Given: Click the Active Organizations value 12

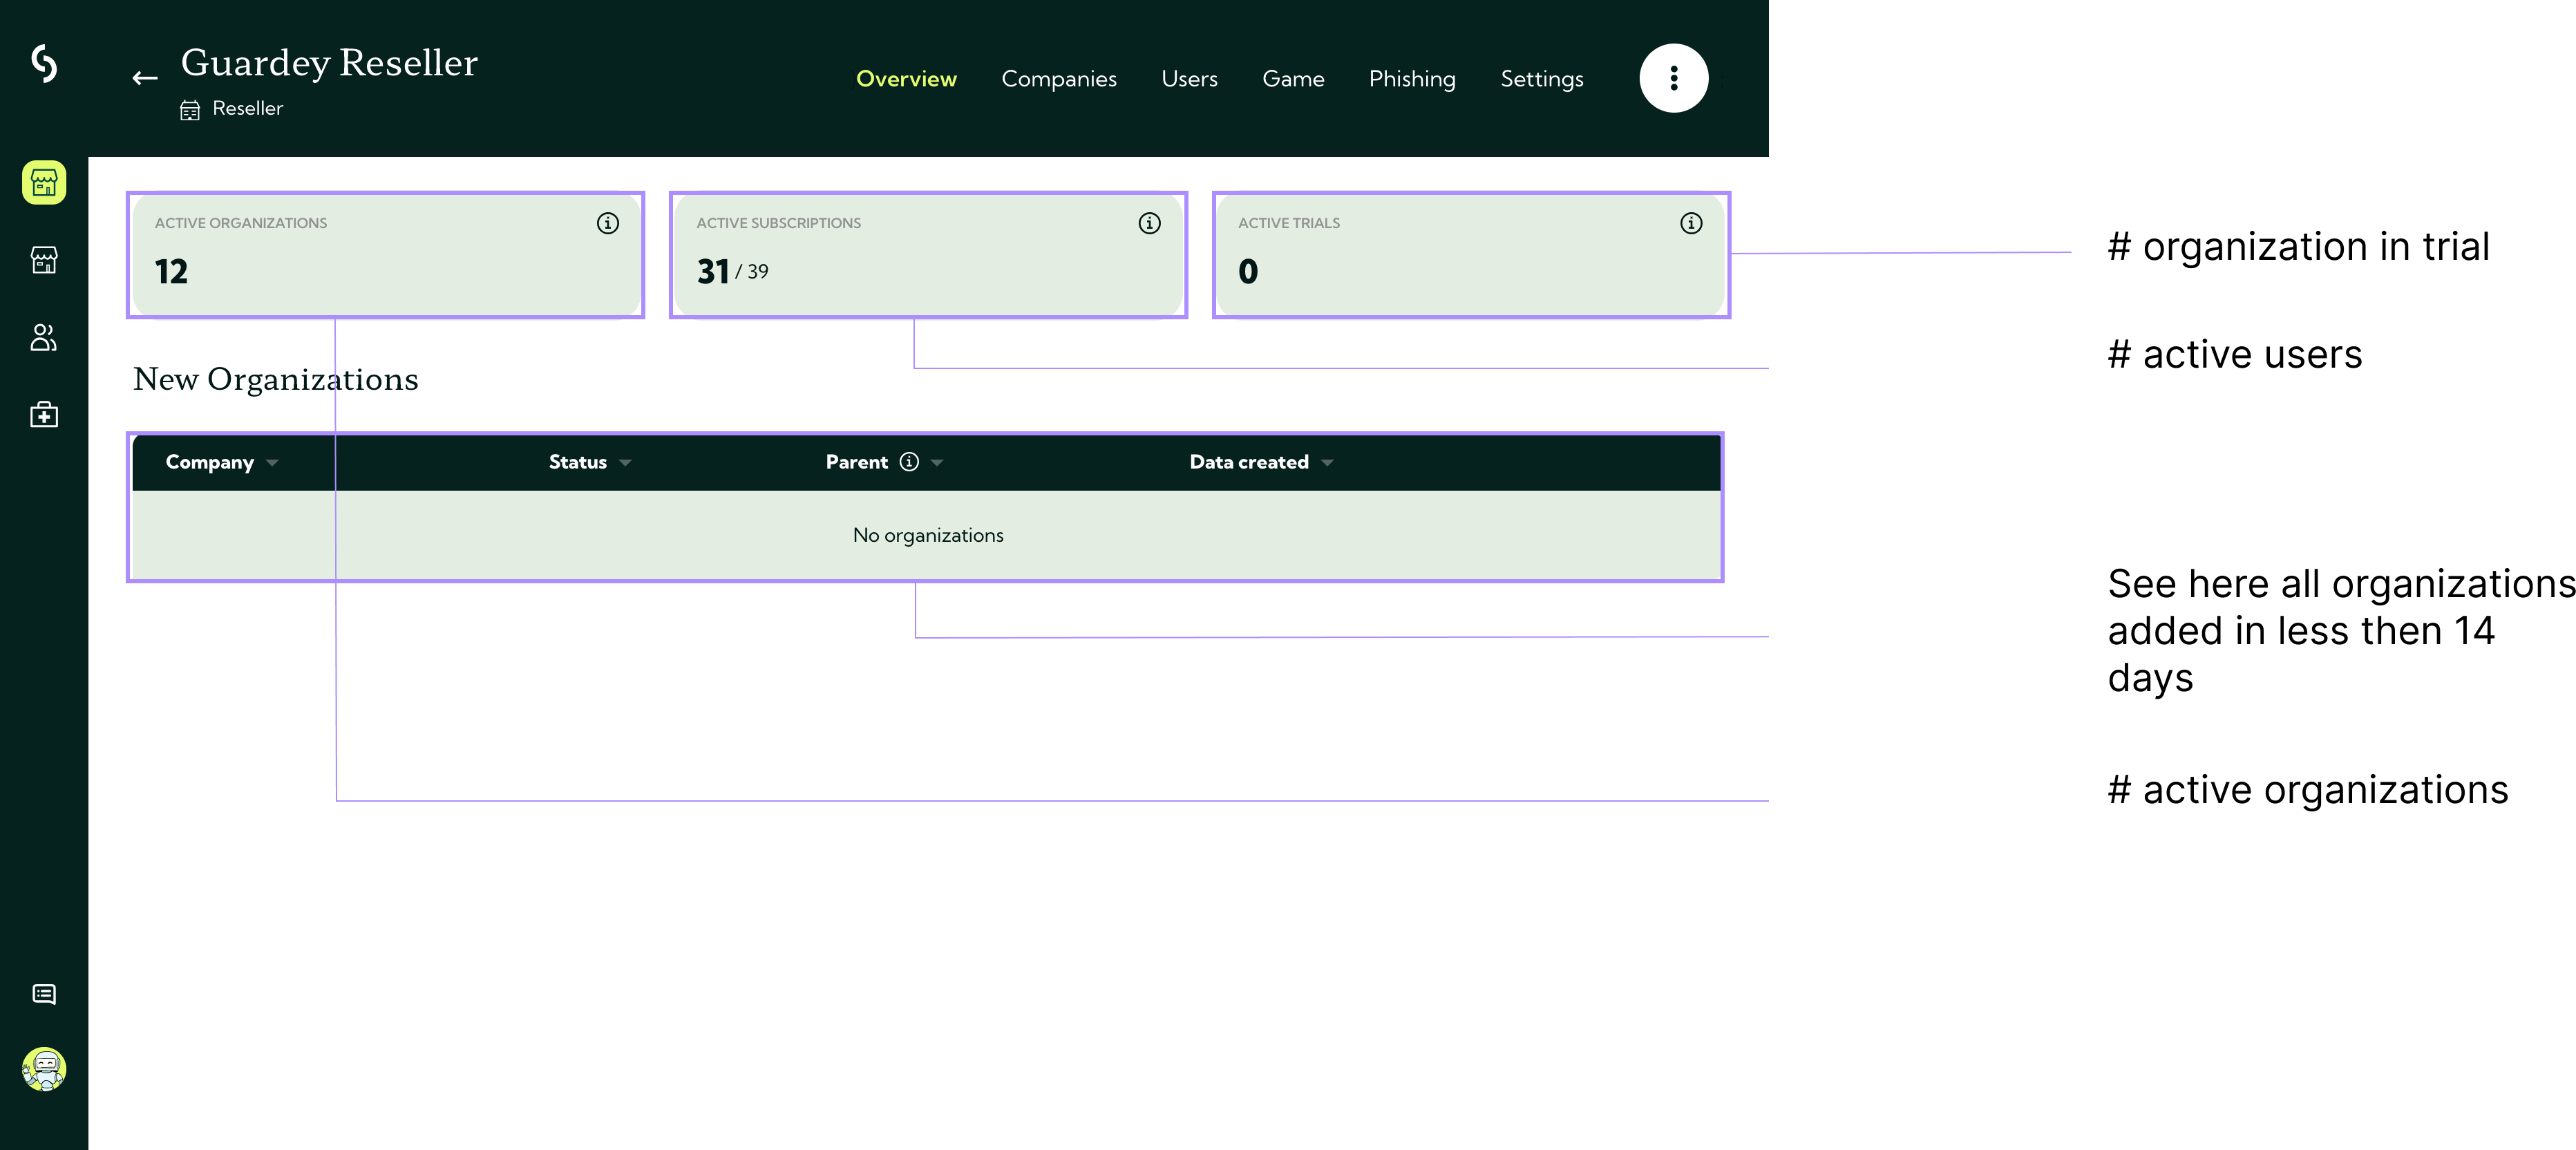Looking at the screenshot, I should 171,272.
